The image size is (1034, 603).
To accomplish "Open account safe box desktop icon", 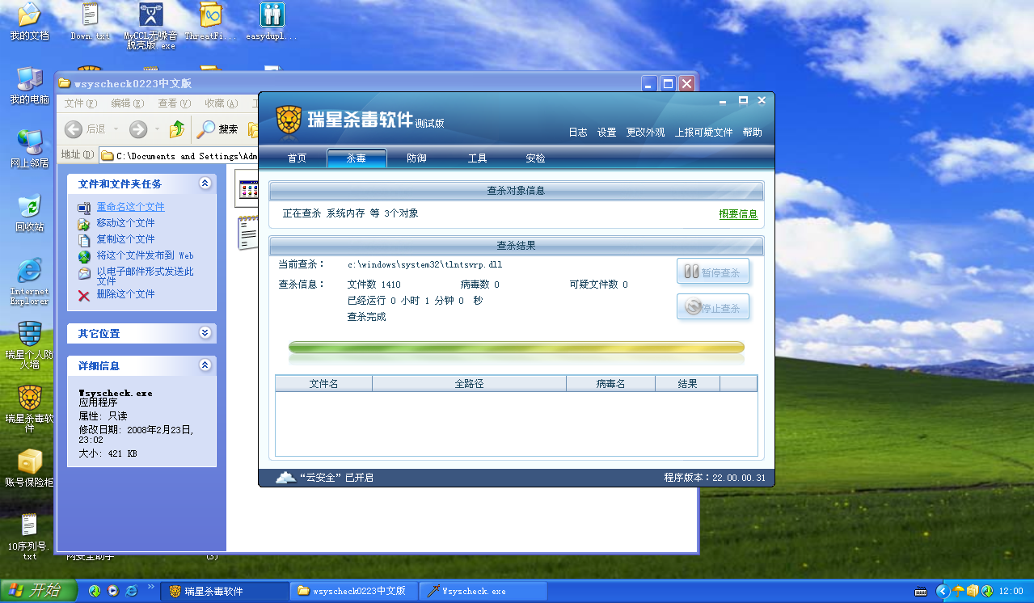I will coord(29,469).
